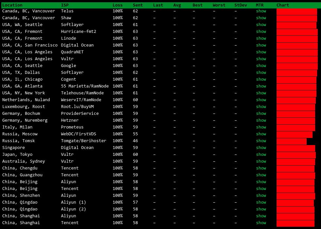
Task: Click 'show' for Tencent Guangzhou
Action: pyautogui.click(x=261, y=175)
